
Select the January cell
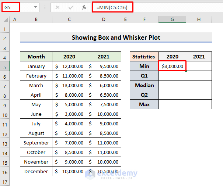pos(36,66)
